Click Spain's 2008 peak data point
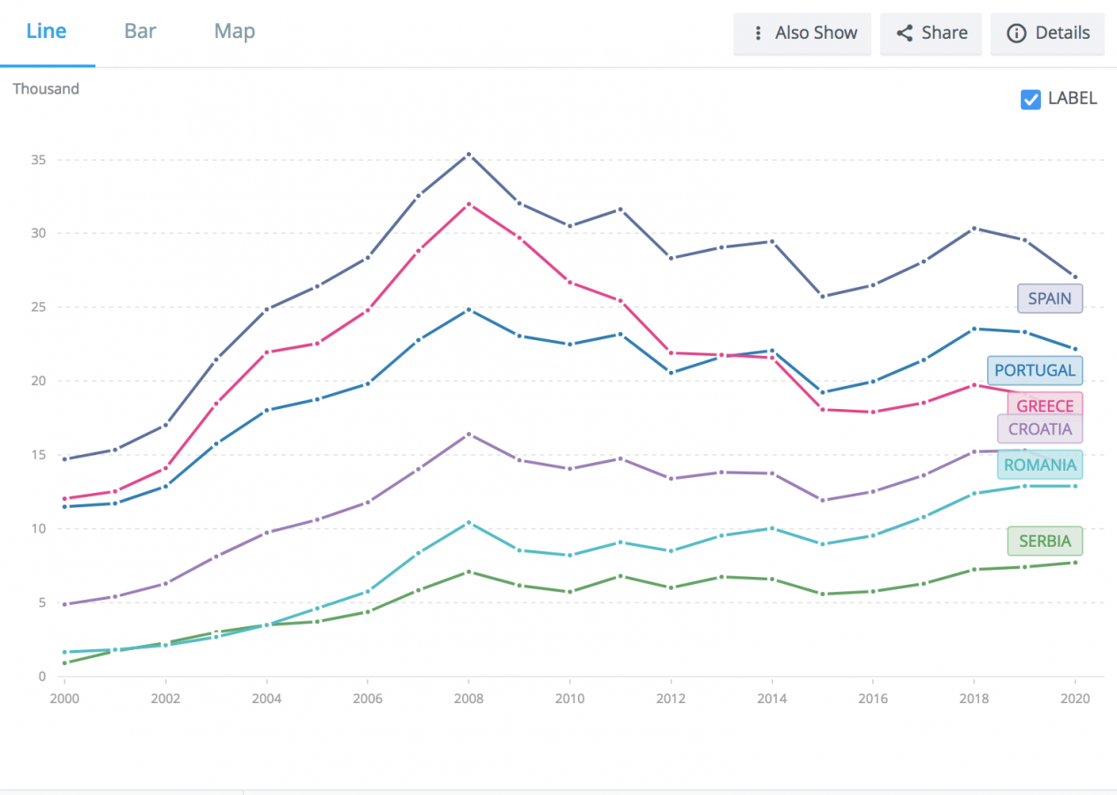1117x795 pixels. (468, 155)
